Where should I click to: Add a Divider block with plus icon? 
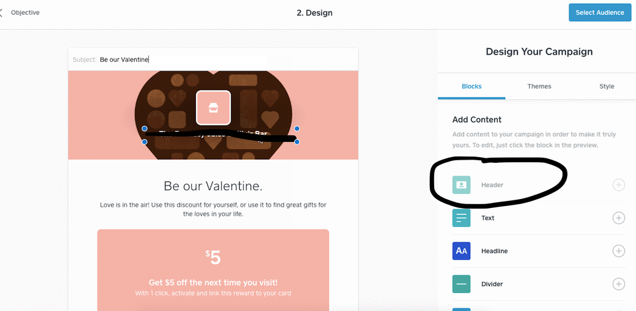point(618,284)
